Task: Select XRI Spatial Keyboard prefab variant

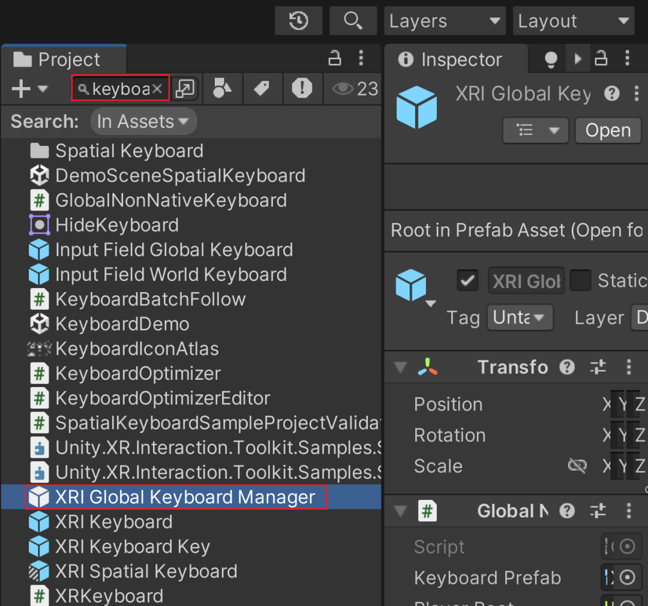Action: pyautogui.click(x=191, y=571)
